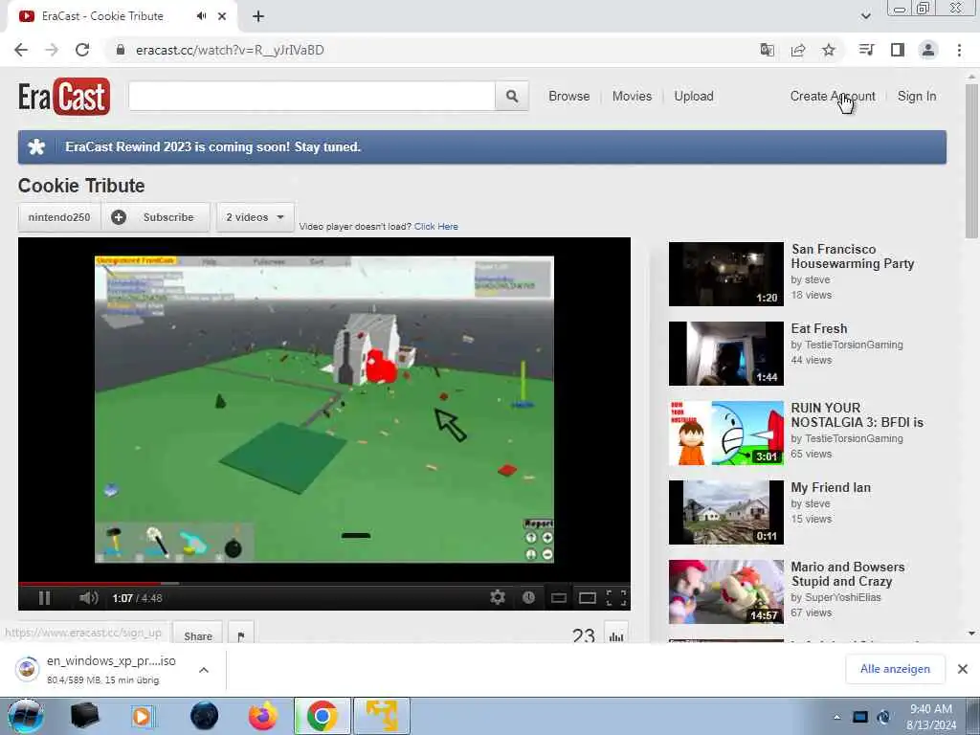Focus the EraCast search input field
Screen dimensions: 980x735
click(x=312, y=97)
